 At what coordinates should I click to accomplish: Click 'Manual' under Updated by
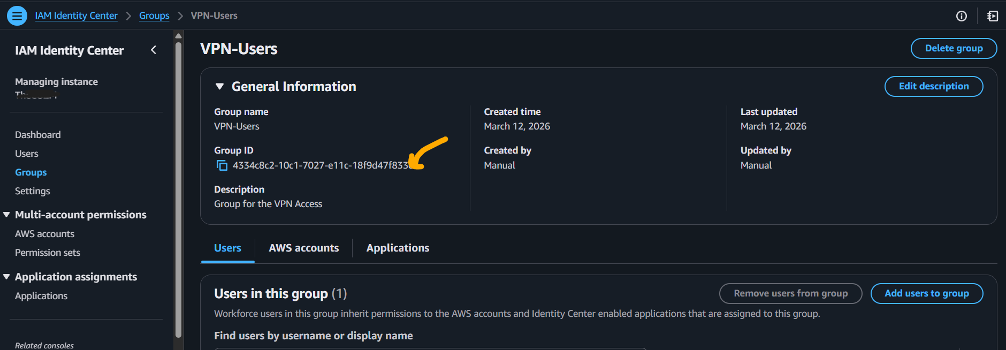756,165
